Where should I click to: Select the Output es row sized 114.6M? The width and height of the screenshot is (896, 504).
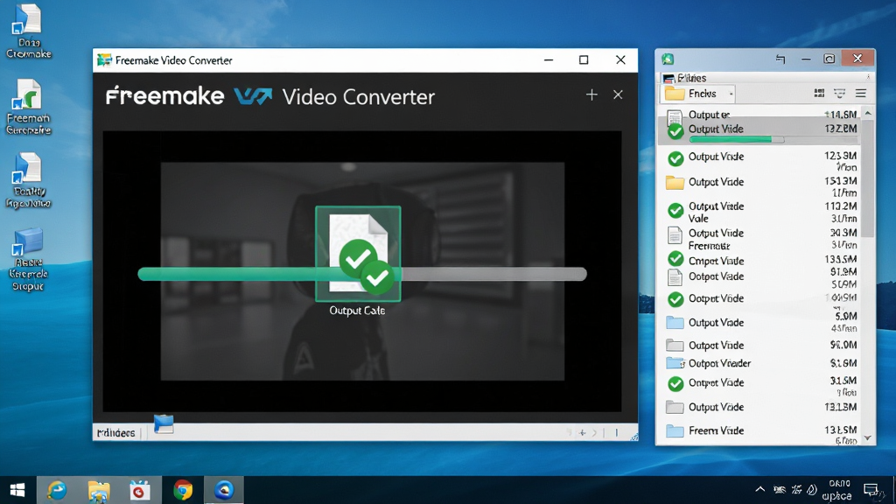click(x=760, y=115)
